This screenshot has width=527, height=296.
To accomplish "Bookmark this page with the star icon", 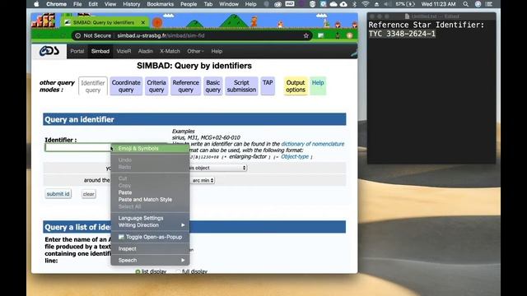I will [x=305, y=35].
